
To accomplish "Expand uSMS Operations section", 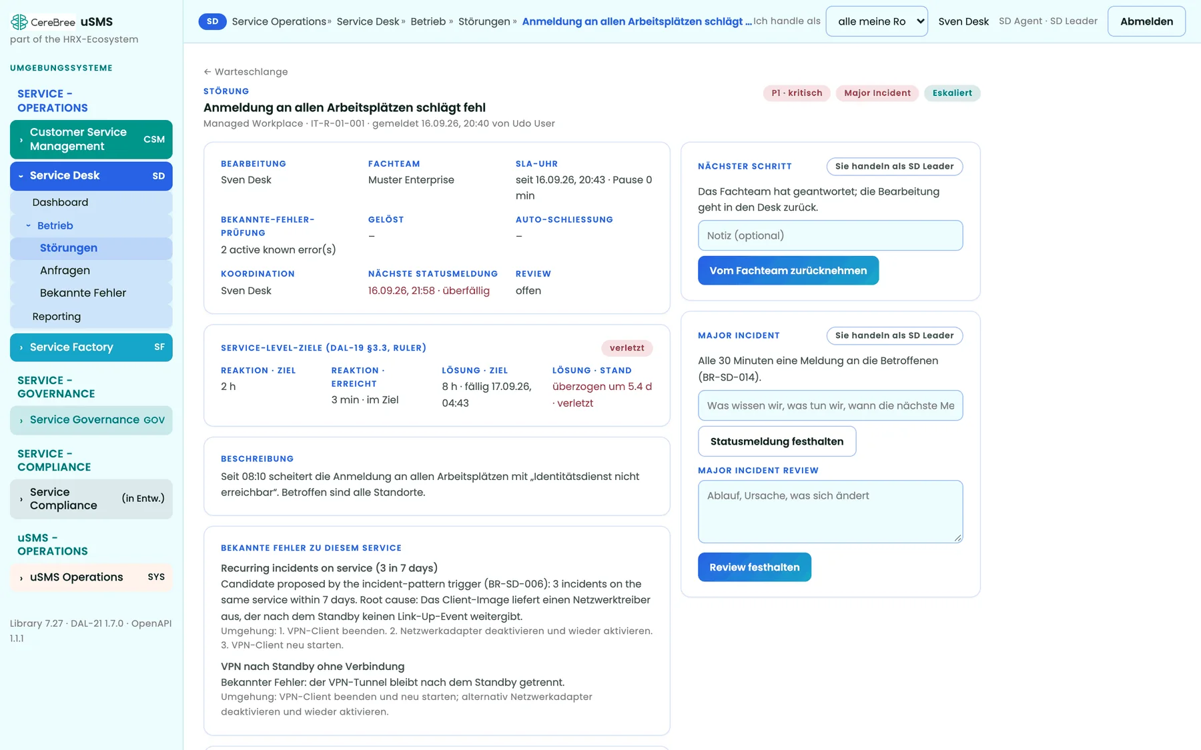I will tap(91, 577).
